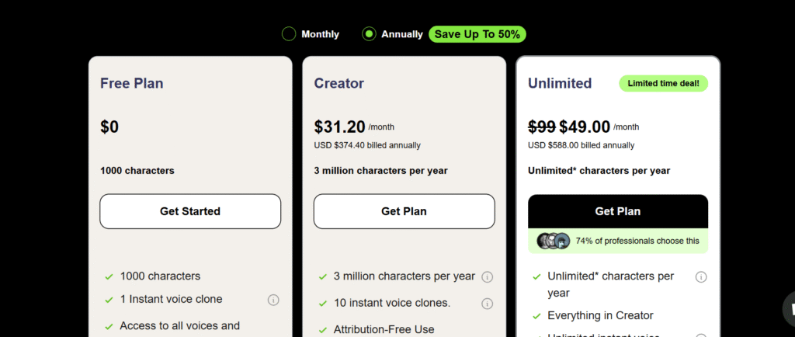The height and width of the screenshot is (337, 795).
Task: Click the checkmark beside 1000 characters
Action: point(109,276)
